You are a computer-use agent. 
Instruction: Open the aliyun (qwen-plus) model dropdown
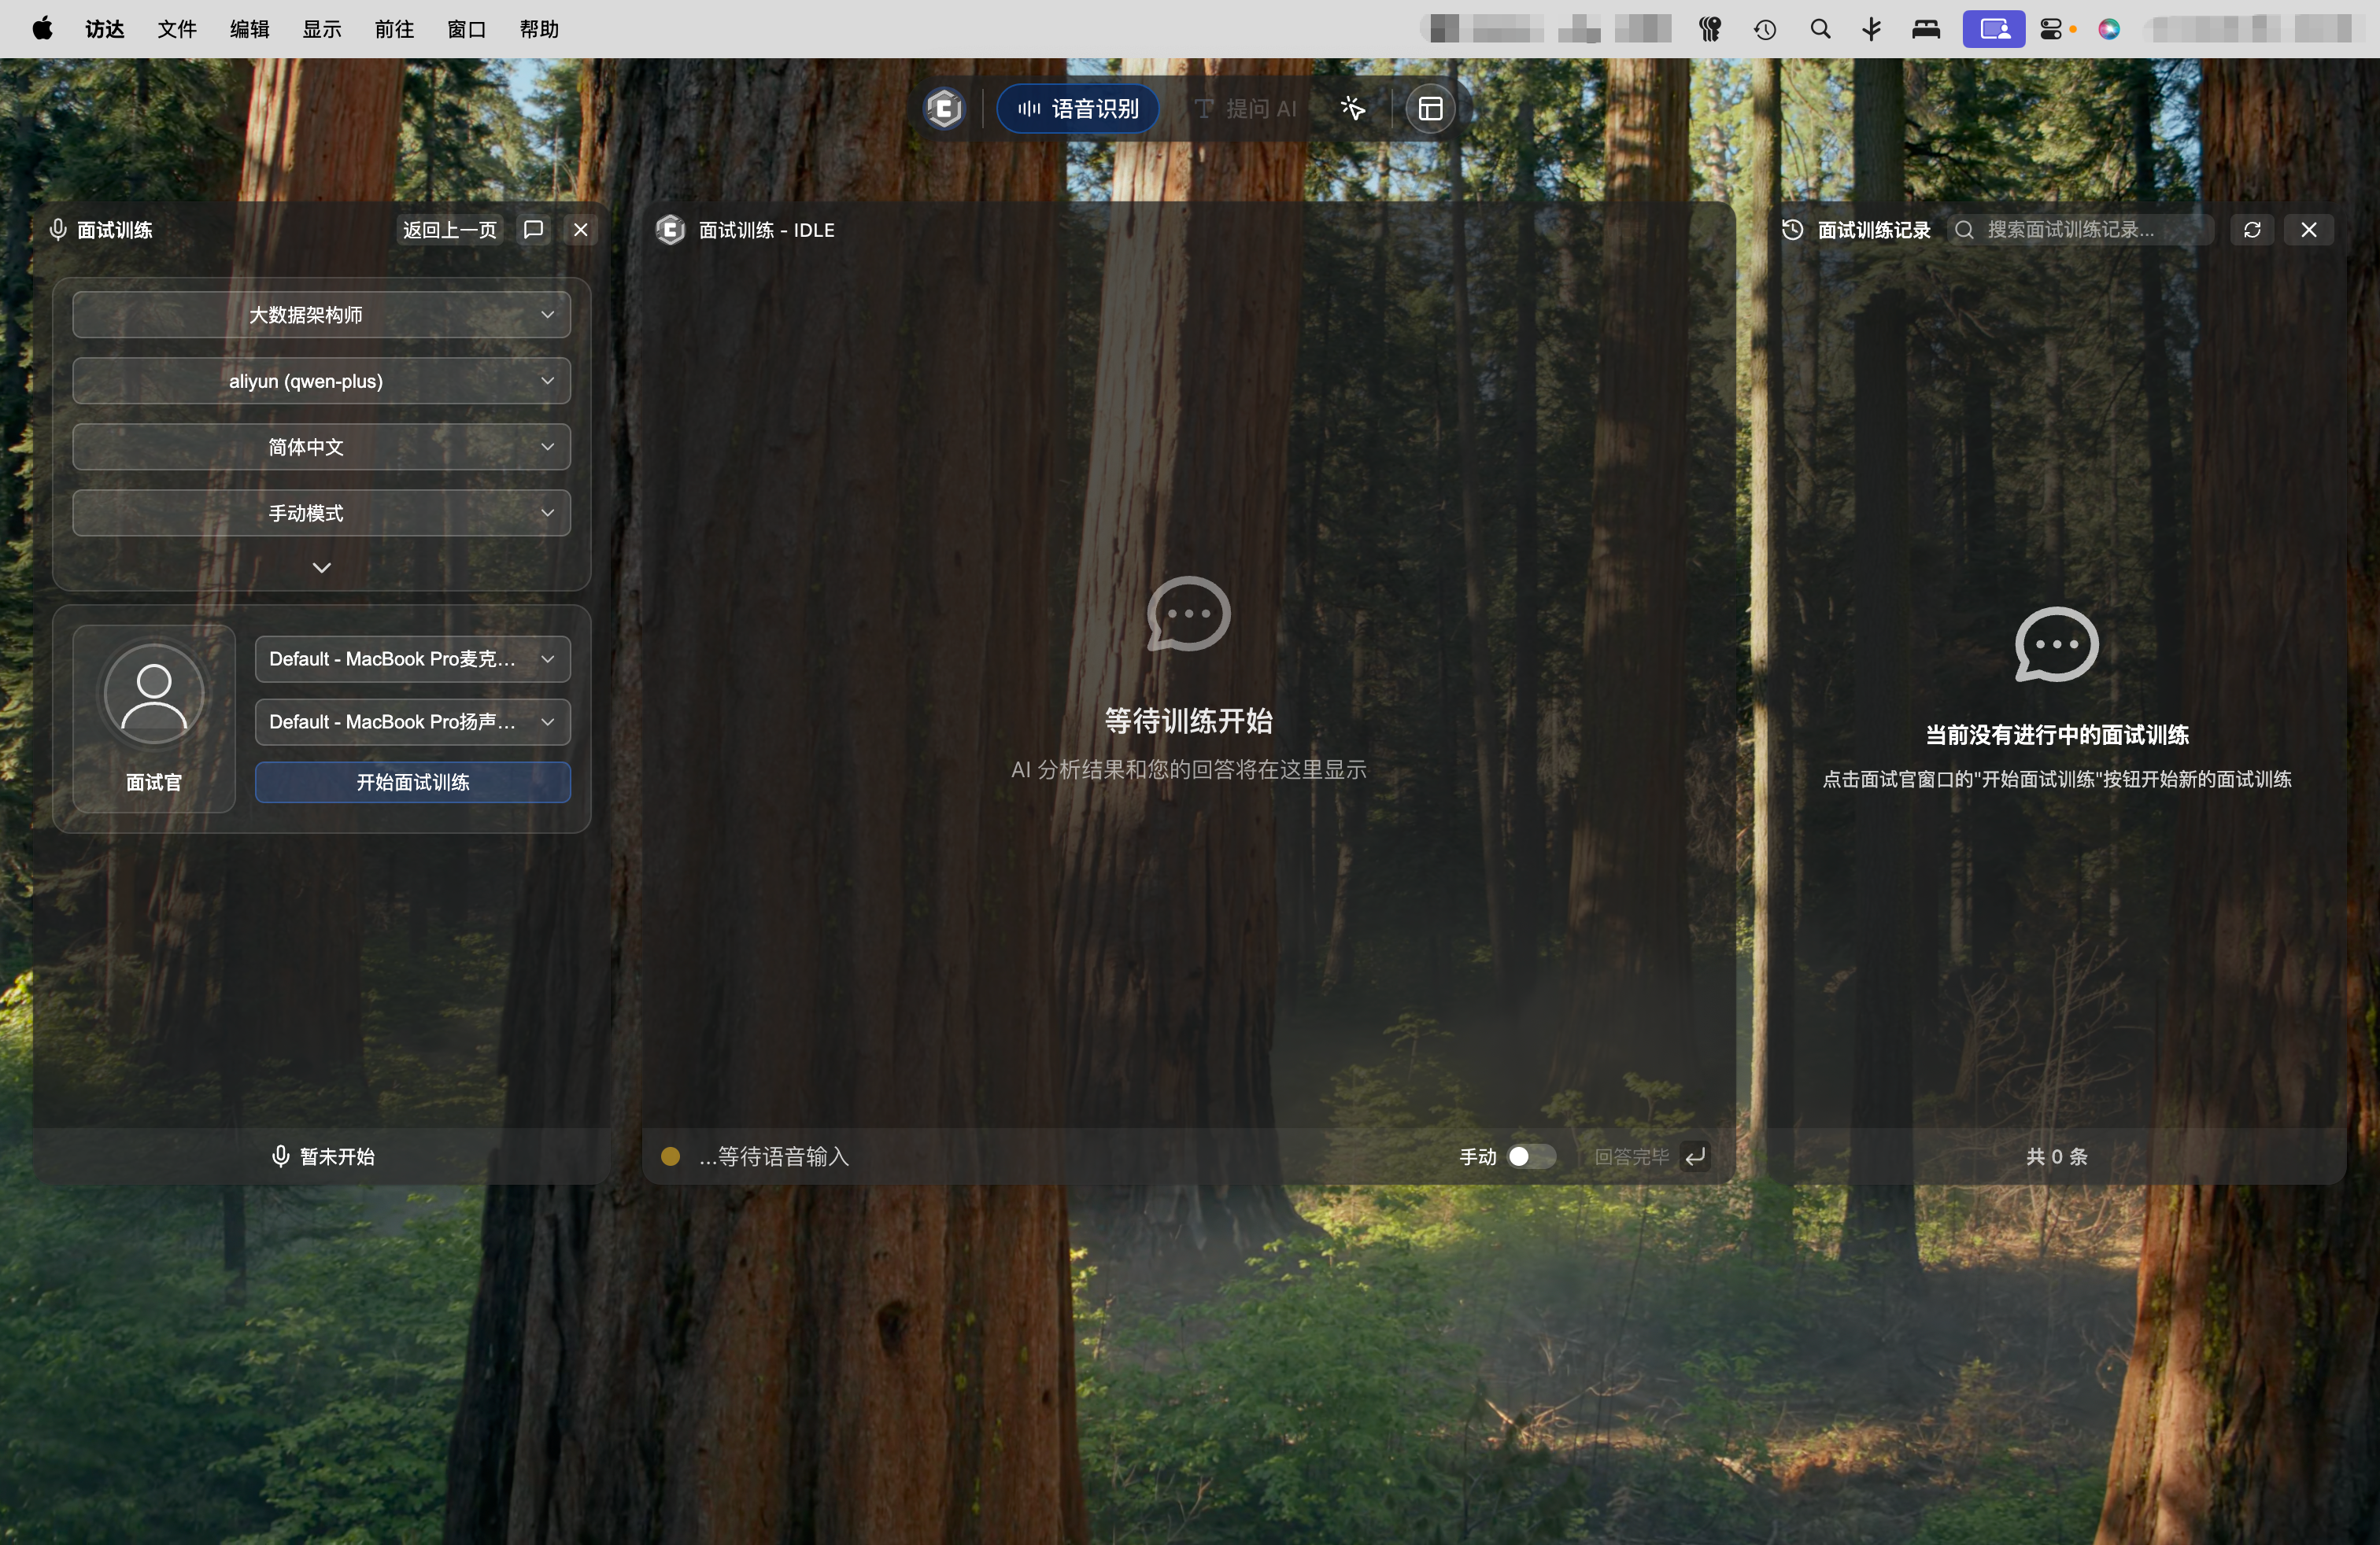[321, 381]
